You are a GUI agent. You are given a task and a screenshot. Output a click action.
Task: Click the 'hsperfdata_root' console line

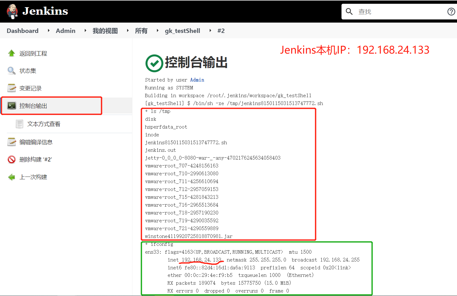166,127
